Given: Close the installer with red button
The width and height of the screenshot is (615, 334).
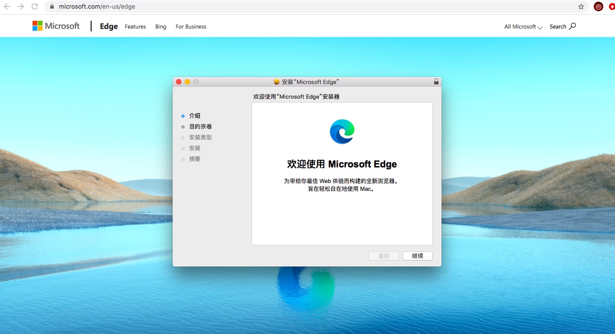Looking at the screenshot, I should tap(179, 82).
